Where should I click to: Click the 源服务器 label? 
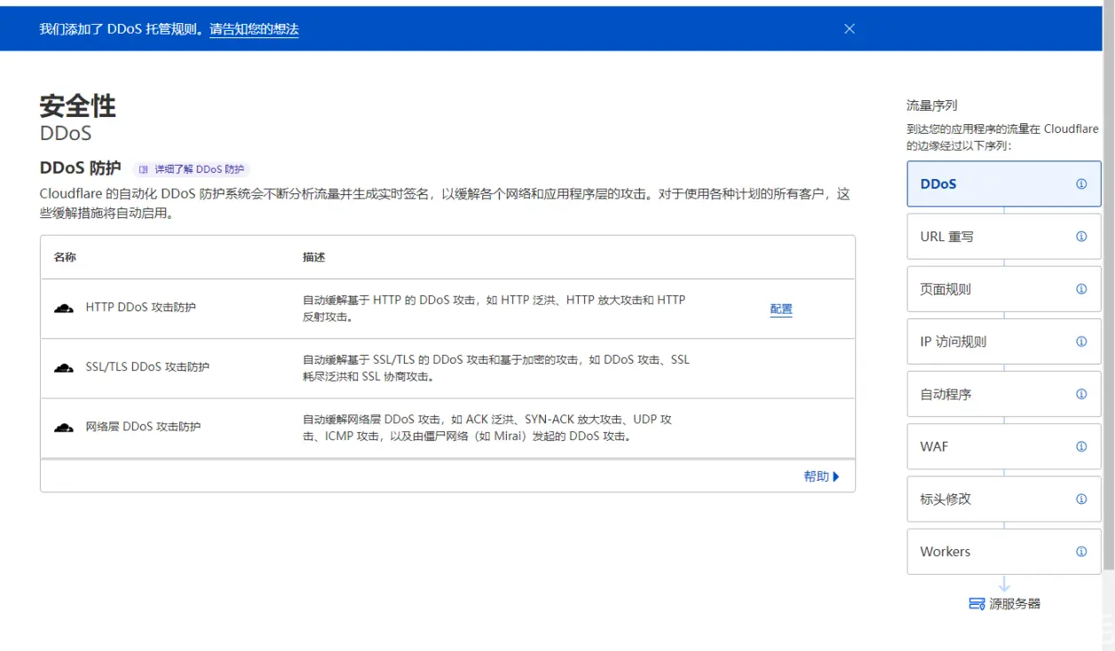1015,604
